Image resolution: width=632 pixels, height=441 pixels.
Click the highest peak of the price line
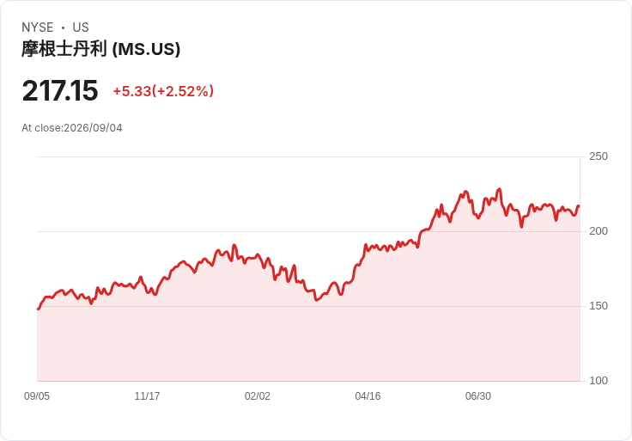[x=500, y=189]
